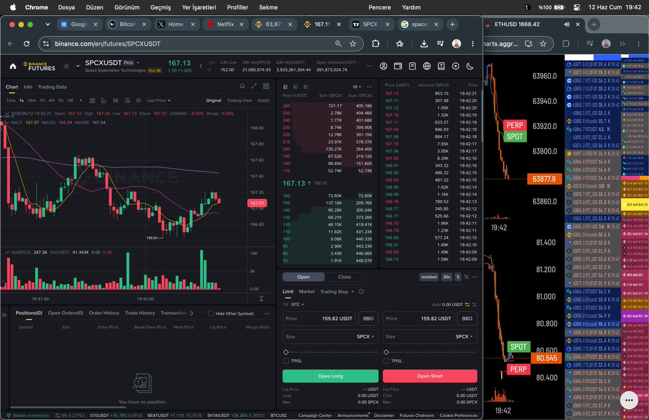Enable TP/SL checkbox for the short order
The image size is (649, 420).
(386, 361)
